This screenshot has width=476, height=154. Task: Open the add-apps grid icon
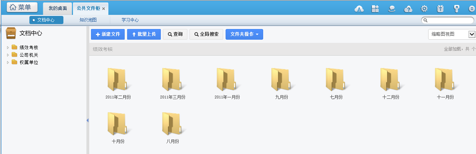pos(375,9)
